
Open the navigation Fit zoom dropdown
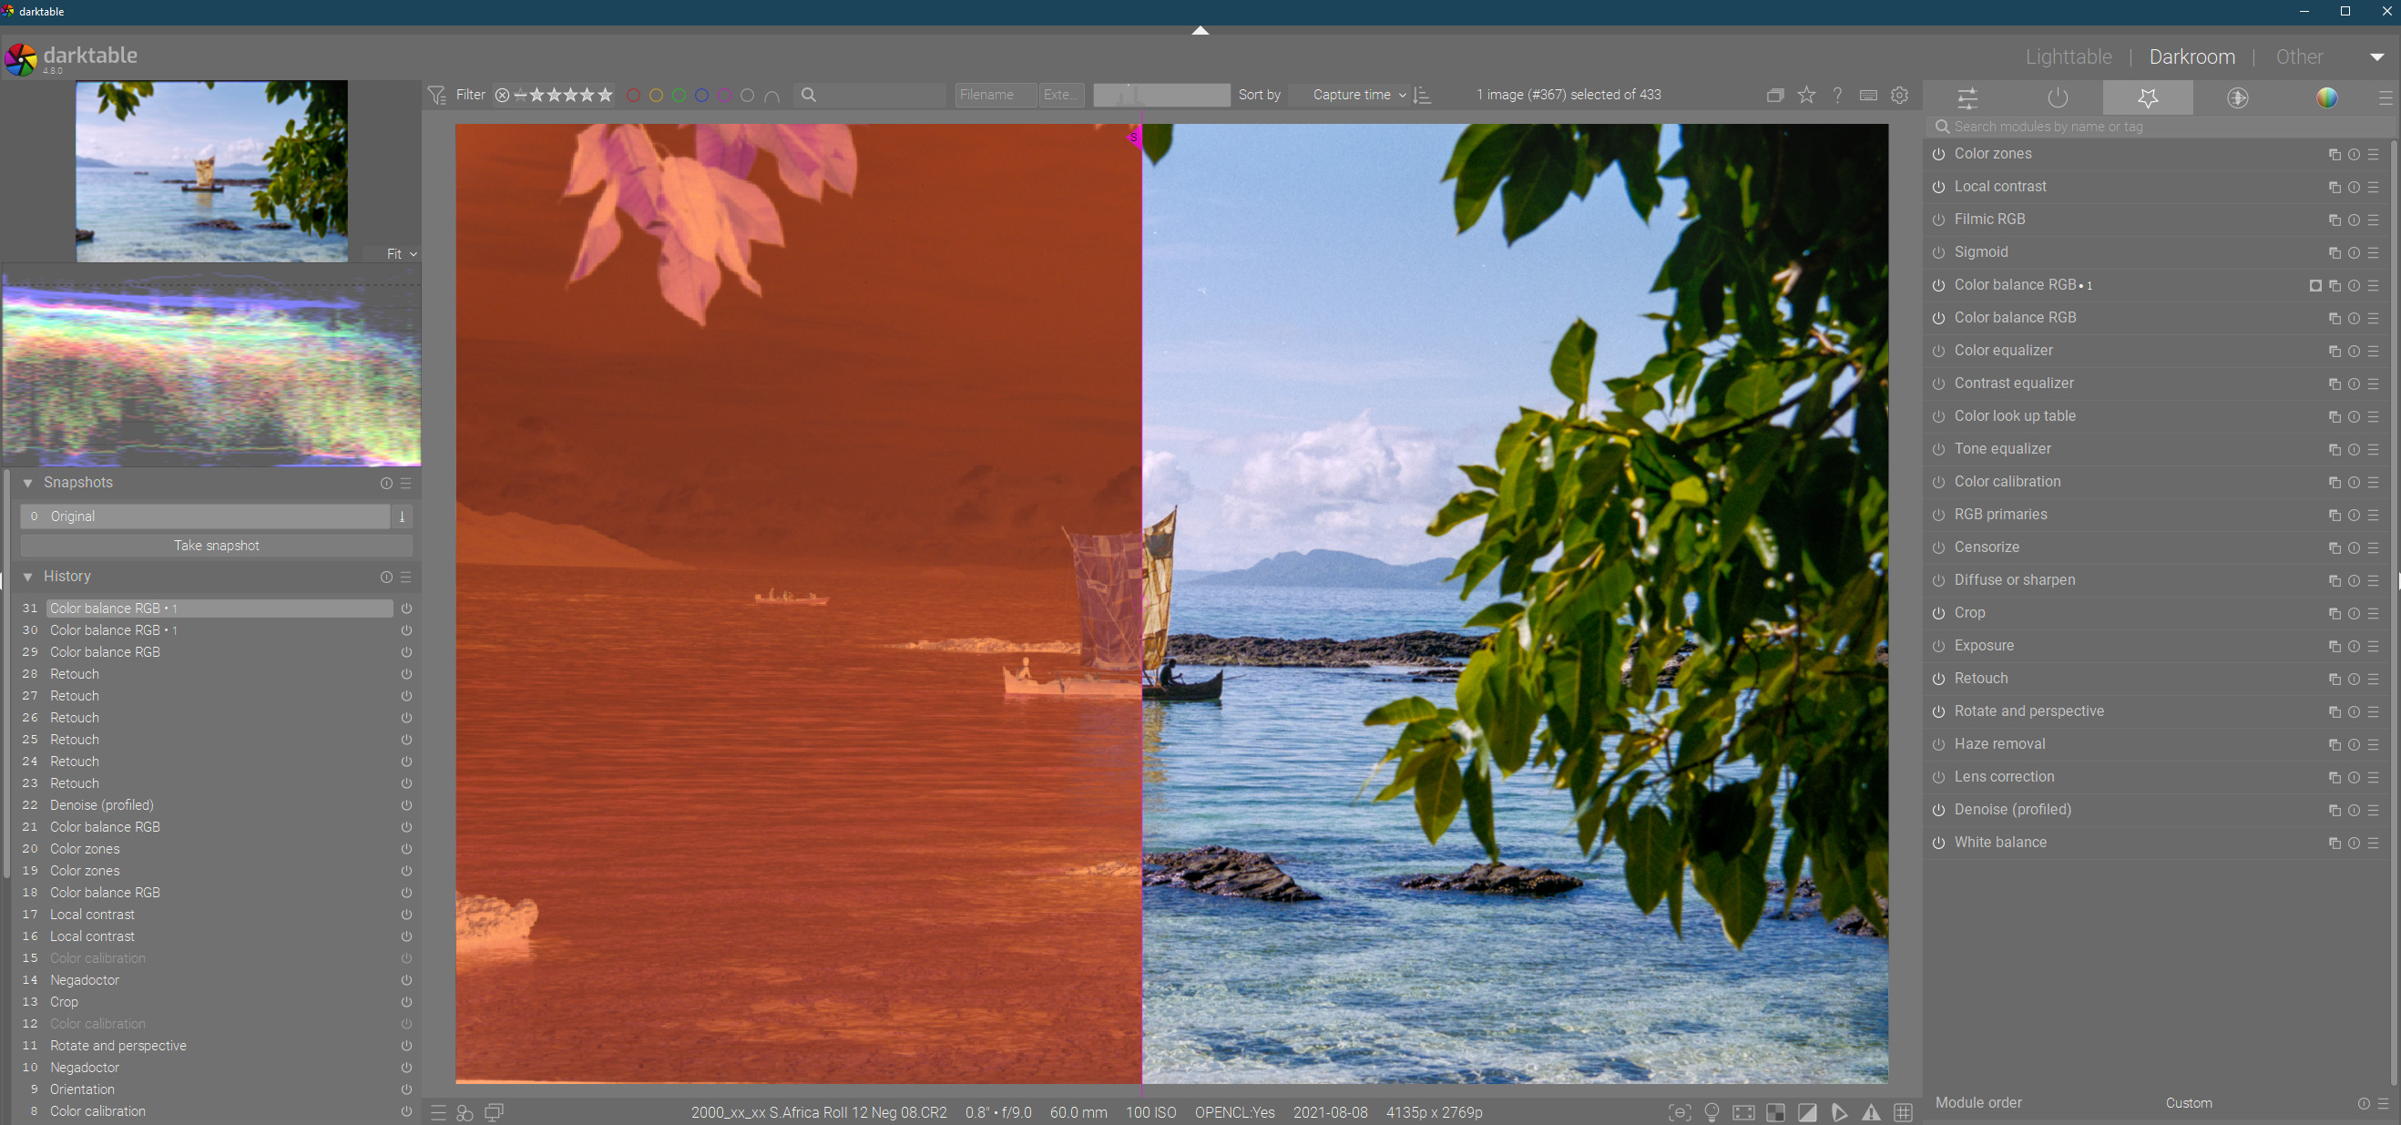tap(401, 253)
